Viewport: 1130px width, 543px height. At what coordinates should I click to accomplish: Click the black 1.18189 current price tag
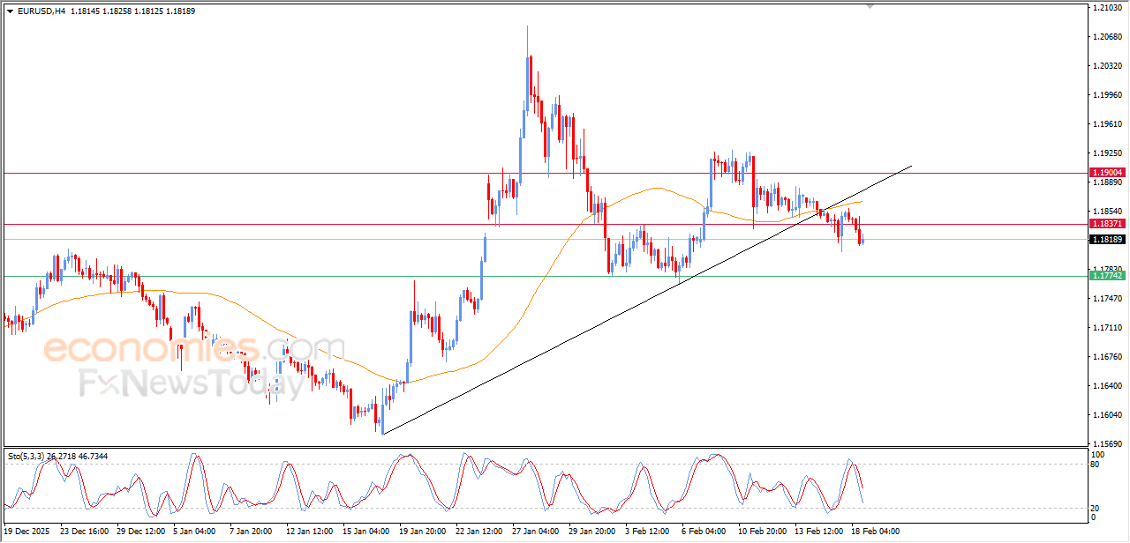pos(1106,240)
